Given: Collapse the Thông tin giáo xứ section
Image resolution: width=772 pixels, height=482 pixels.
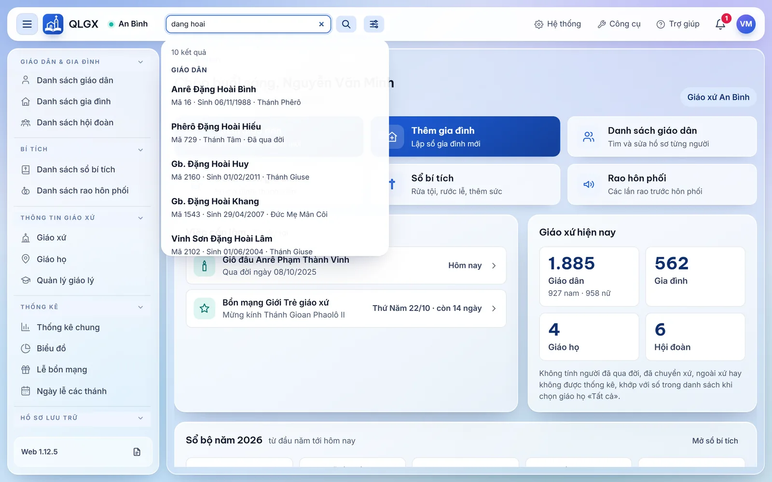Looking at the screenshot, I should (140, 218).
